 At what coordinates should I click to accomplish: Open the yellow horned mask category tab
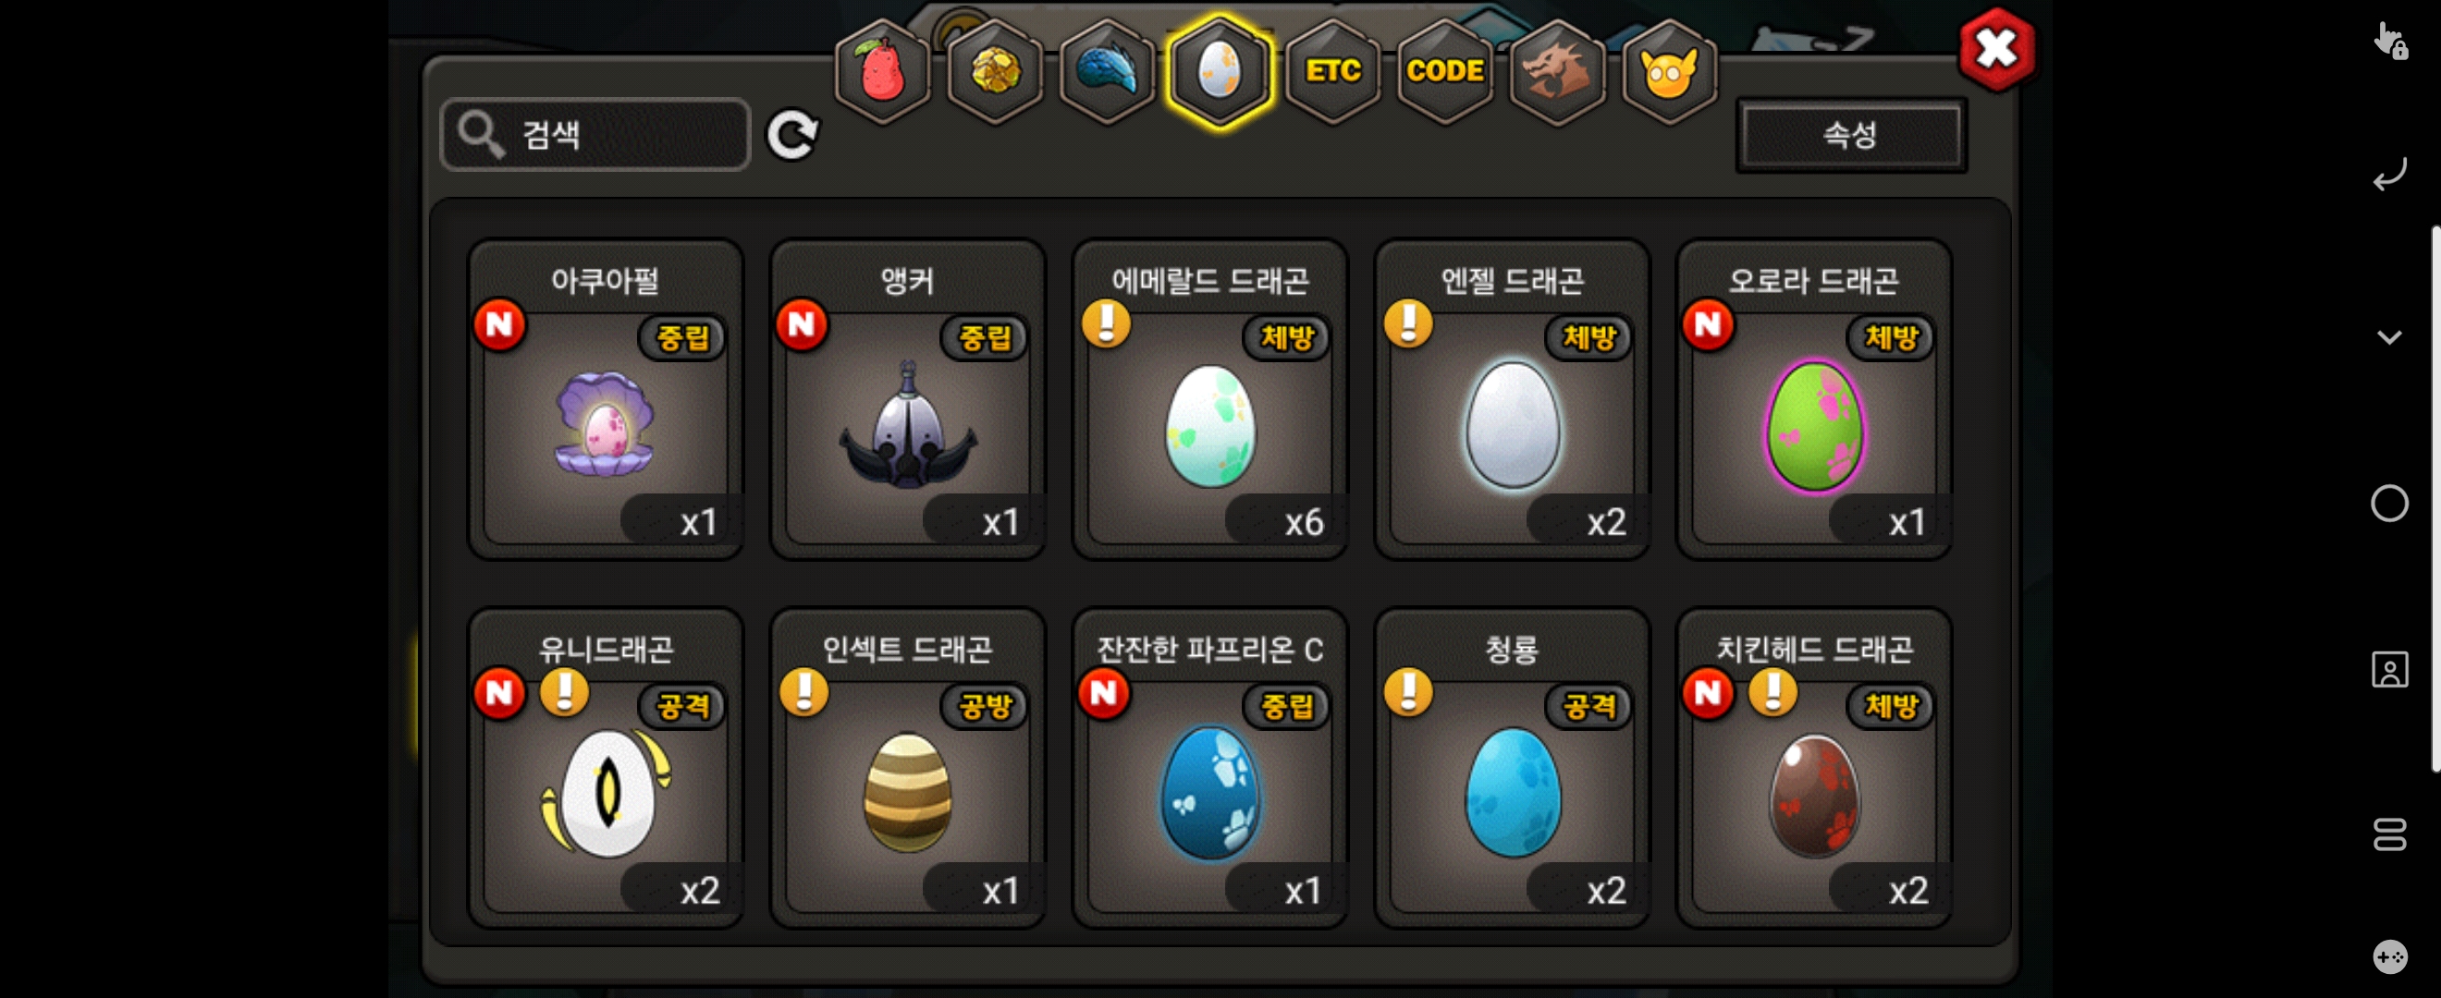click(1669, 72)
